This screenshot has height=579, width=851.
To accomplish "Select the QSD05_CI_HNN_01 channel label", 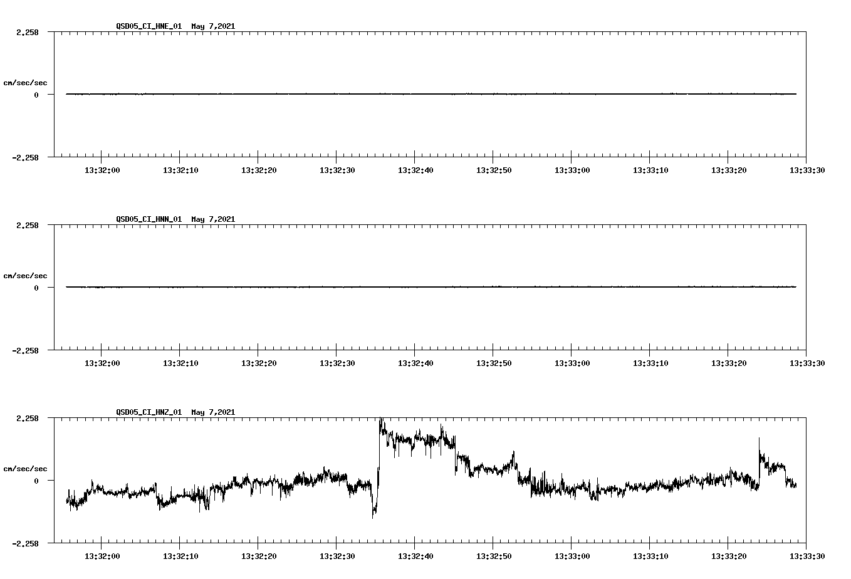I will [x=149, y=219].
